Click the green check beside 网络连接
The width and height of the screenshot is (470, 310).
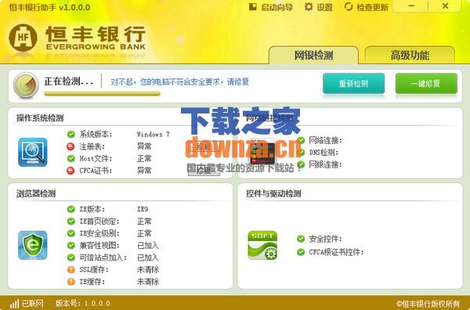301,140
